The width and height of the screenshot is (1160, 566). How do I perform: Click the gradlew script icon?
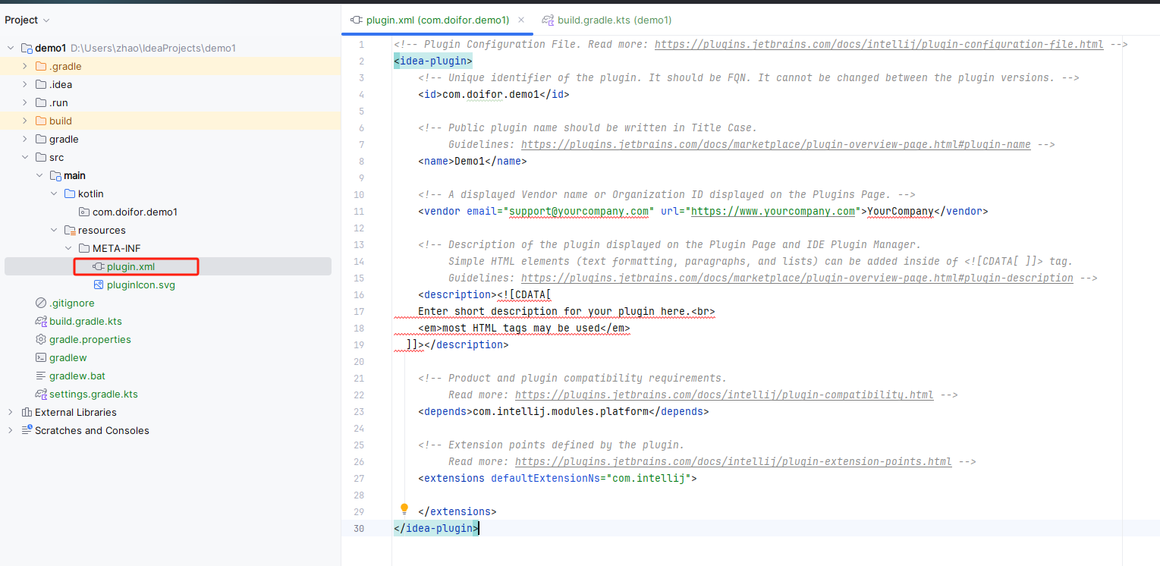41,357
